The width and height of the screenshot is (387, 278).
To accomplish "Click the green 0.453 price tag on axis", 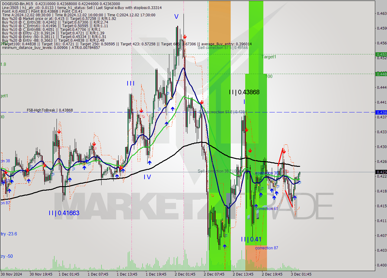I will click(x=381, y=54).
